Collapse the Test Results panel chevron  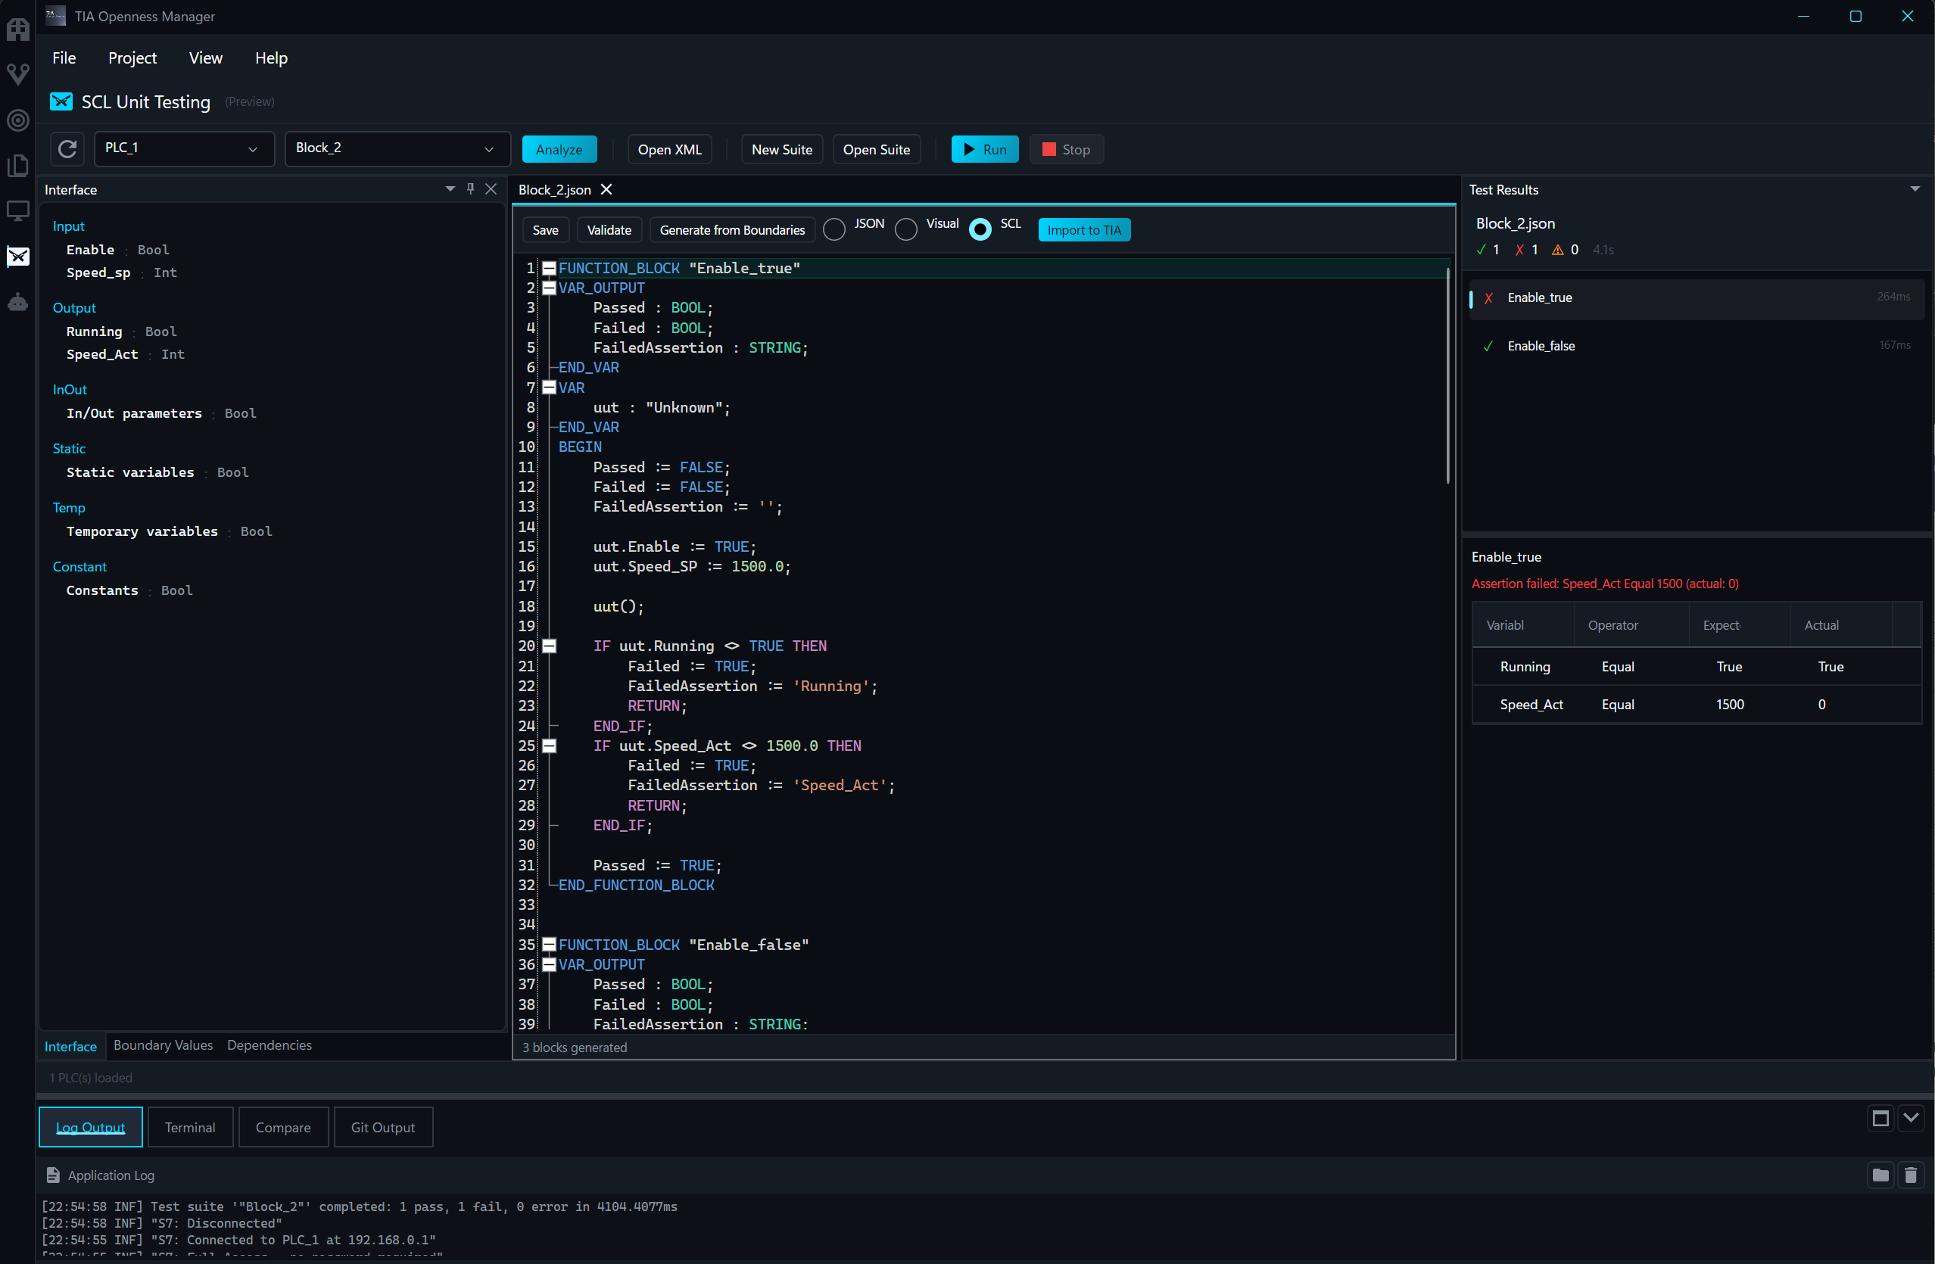1915,188
